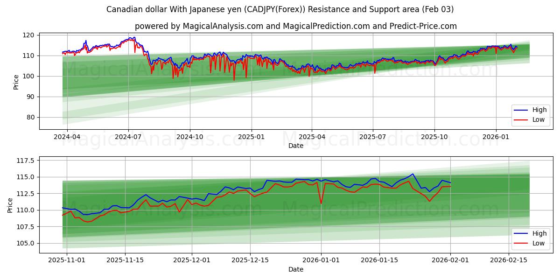
Task: Select the blue High line legend marker
Action: 521,110
